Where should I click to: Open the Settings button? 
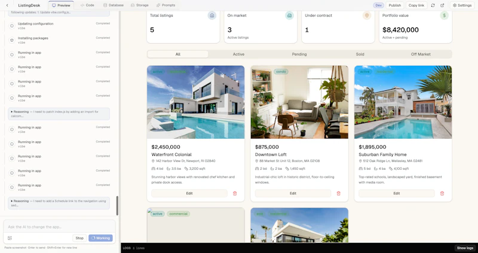click(462, 5)
